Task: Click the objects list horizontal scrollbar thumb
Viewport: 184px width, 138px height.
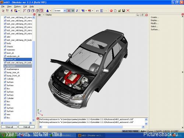Action: 11,123
